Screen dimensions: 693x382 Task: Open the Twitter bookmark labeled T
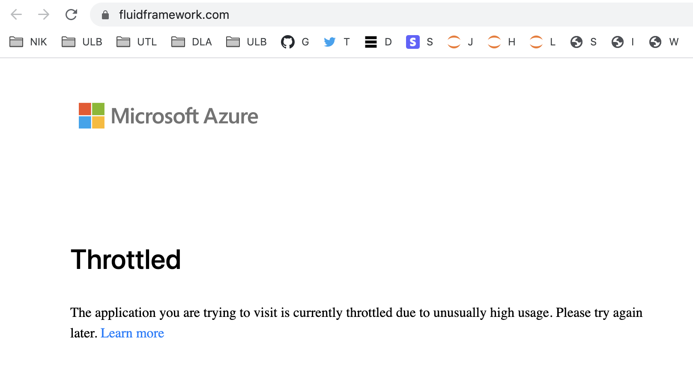click(330, 42)
